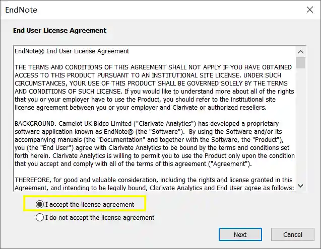Choose "I do not accept the license agreement"
Viewport: 321px width, 249px height.
[x=40, y=218]
